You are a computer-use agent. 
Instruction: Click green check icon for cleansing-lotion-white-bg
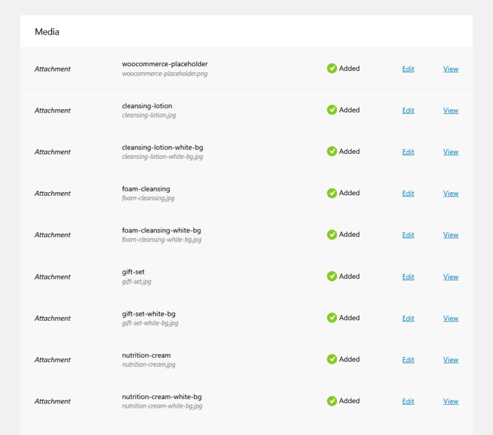[332, 151]
